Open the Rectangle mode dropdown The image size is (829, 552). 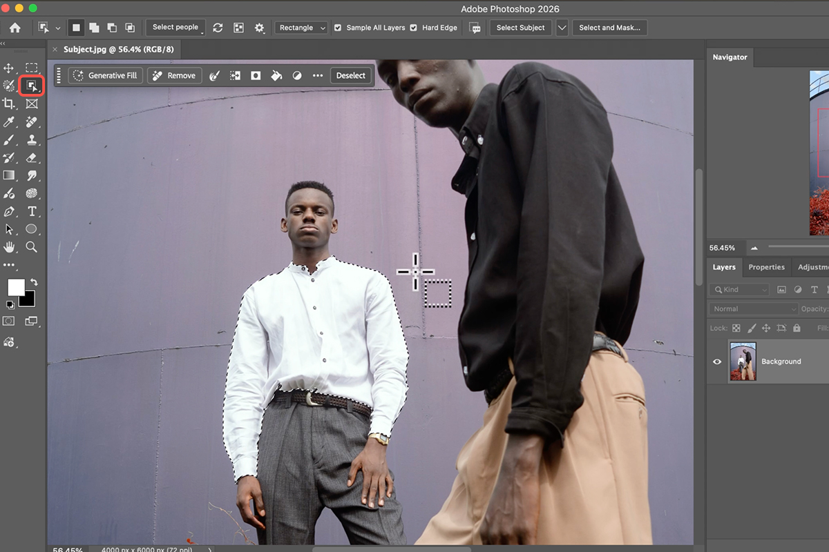coord(302,28)
